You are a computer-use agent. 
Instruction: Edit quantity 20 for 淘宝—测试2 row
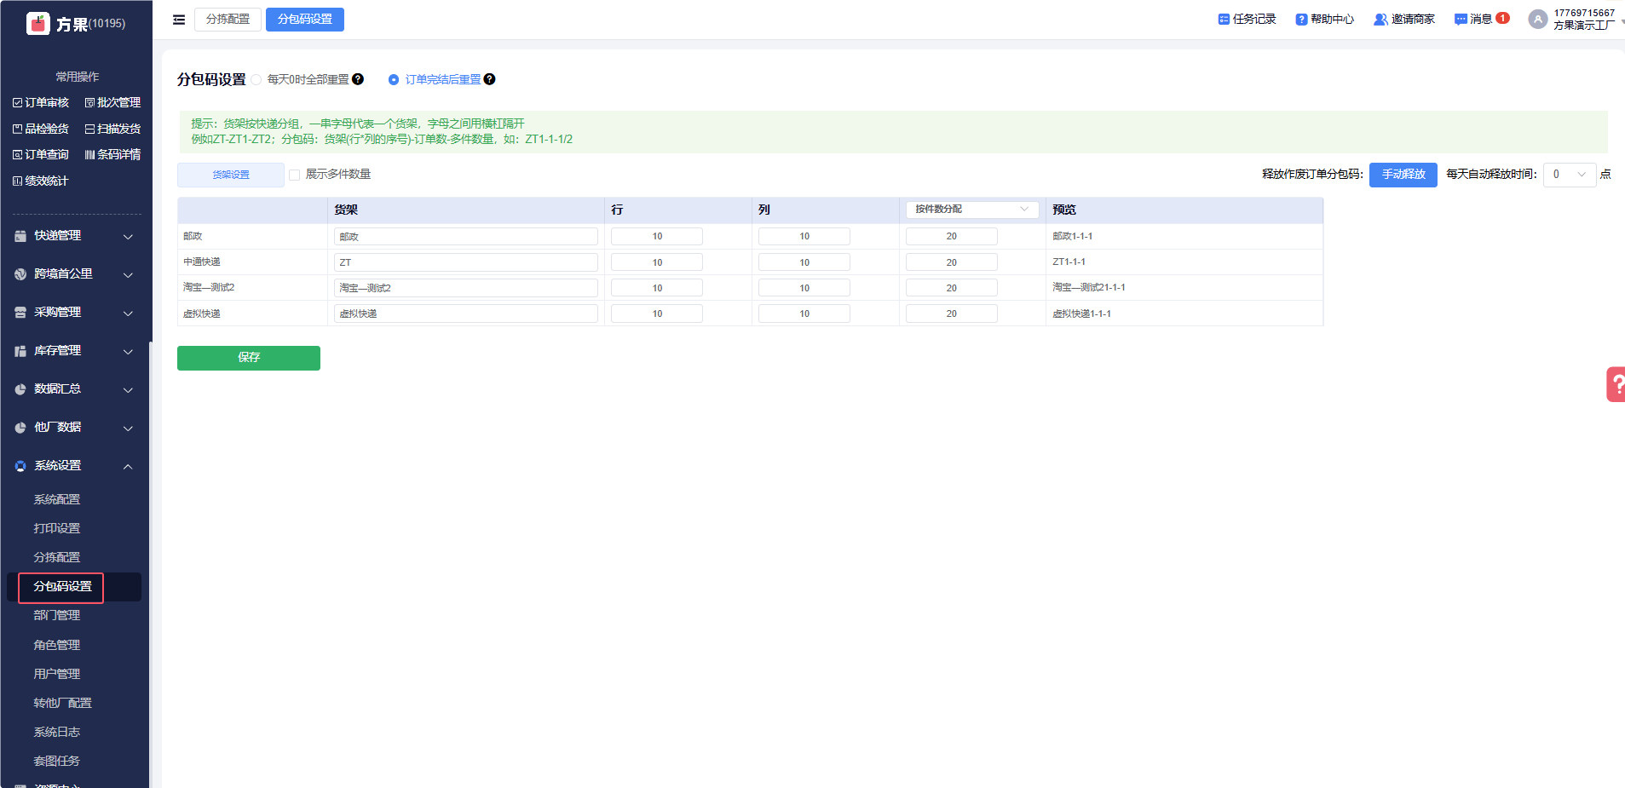click(952, 288)
